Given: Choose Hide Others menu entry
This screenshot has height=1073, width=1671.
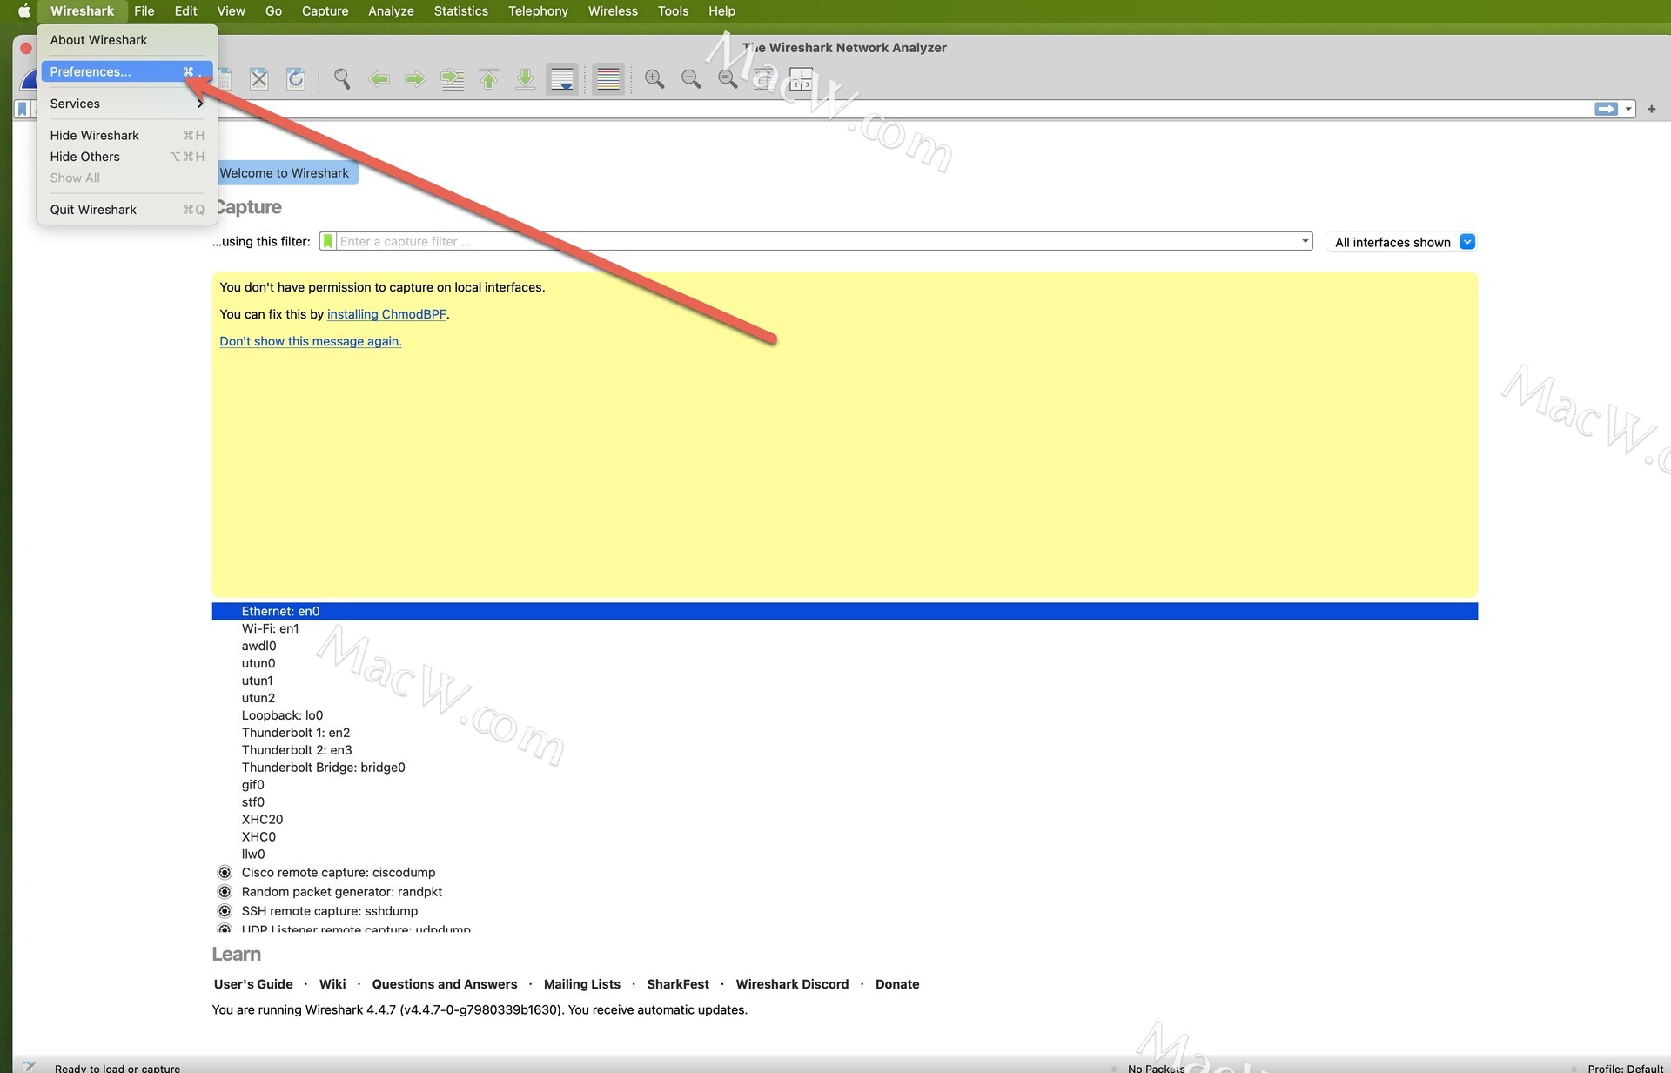Looking at the screenshot, I should point(127,157).
